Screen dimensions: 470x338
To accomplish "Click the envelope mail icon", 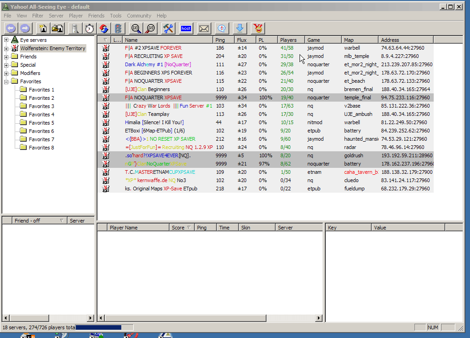I will coord(204,29).
